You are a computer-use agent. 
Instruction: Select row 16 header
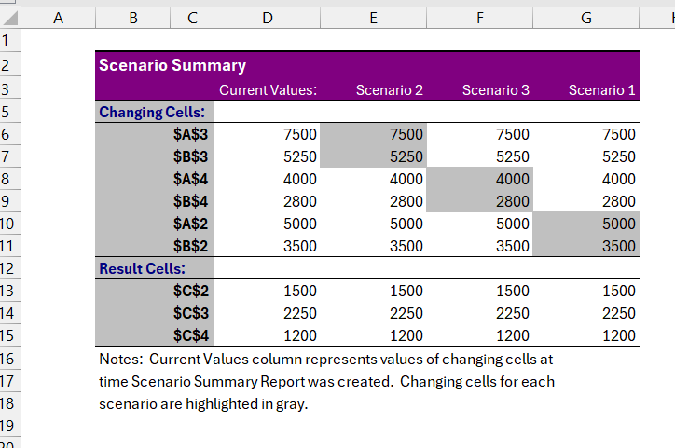click(10, 359)
